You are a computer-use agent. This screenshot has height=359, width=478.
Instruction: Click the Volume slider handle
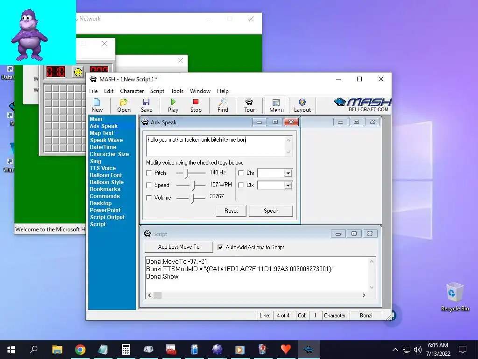pos(192,198)
